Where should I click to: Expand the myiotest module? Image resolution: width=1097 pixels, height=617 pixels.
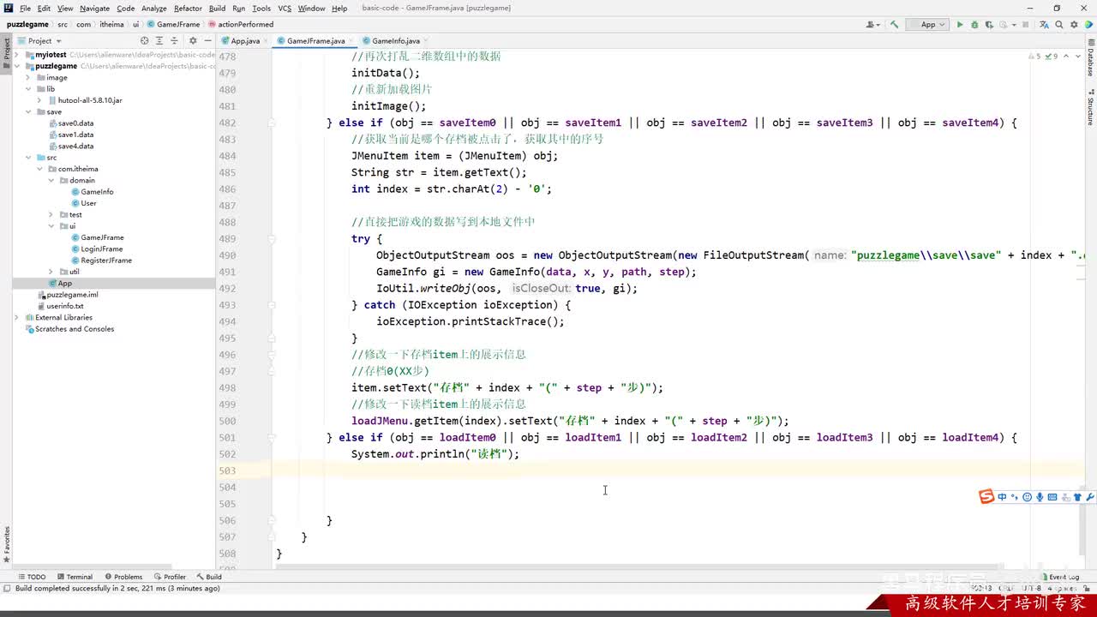tap(17, 55)
